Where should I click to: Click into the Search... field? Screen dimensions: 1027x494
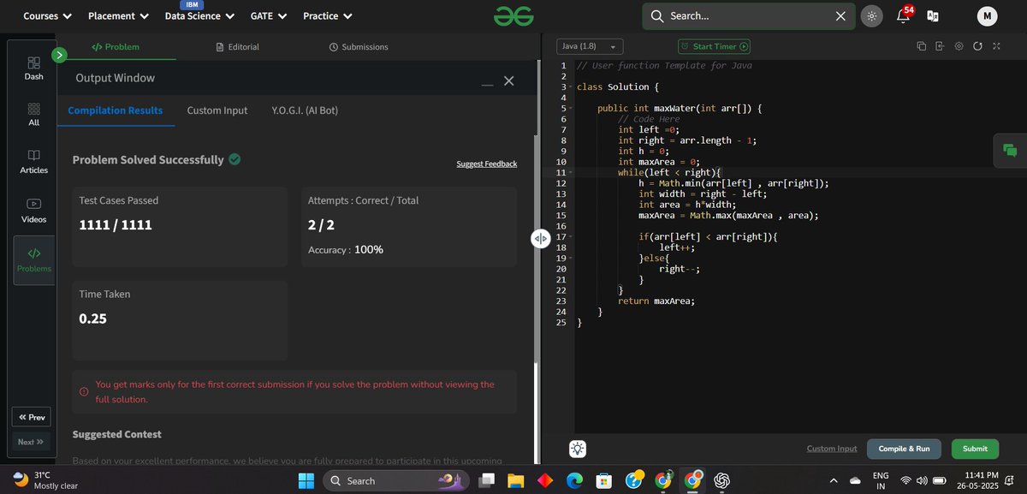(747, 15)
